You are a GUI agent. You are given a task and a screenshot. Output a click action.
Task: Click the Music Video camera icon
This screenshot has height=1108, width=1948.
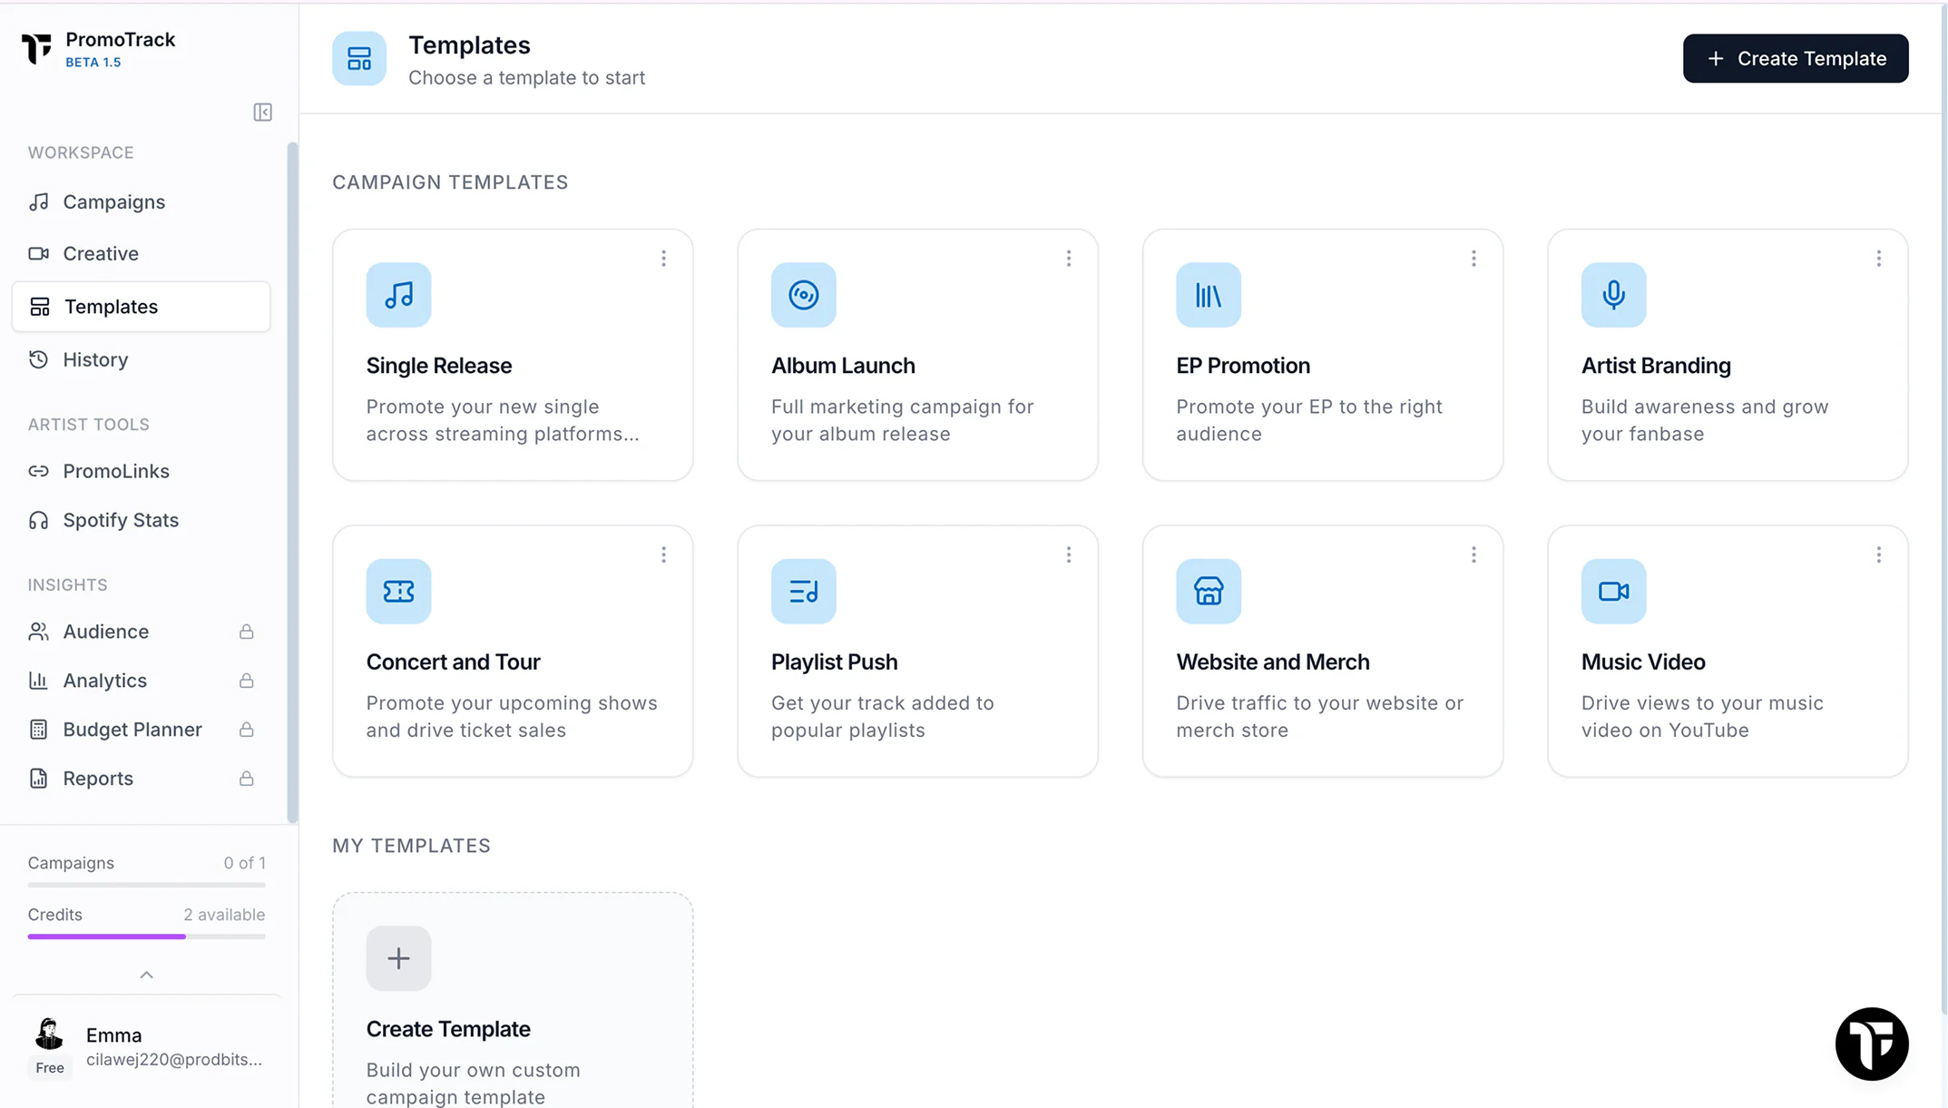click(1613, 591)
